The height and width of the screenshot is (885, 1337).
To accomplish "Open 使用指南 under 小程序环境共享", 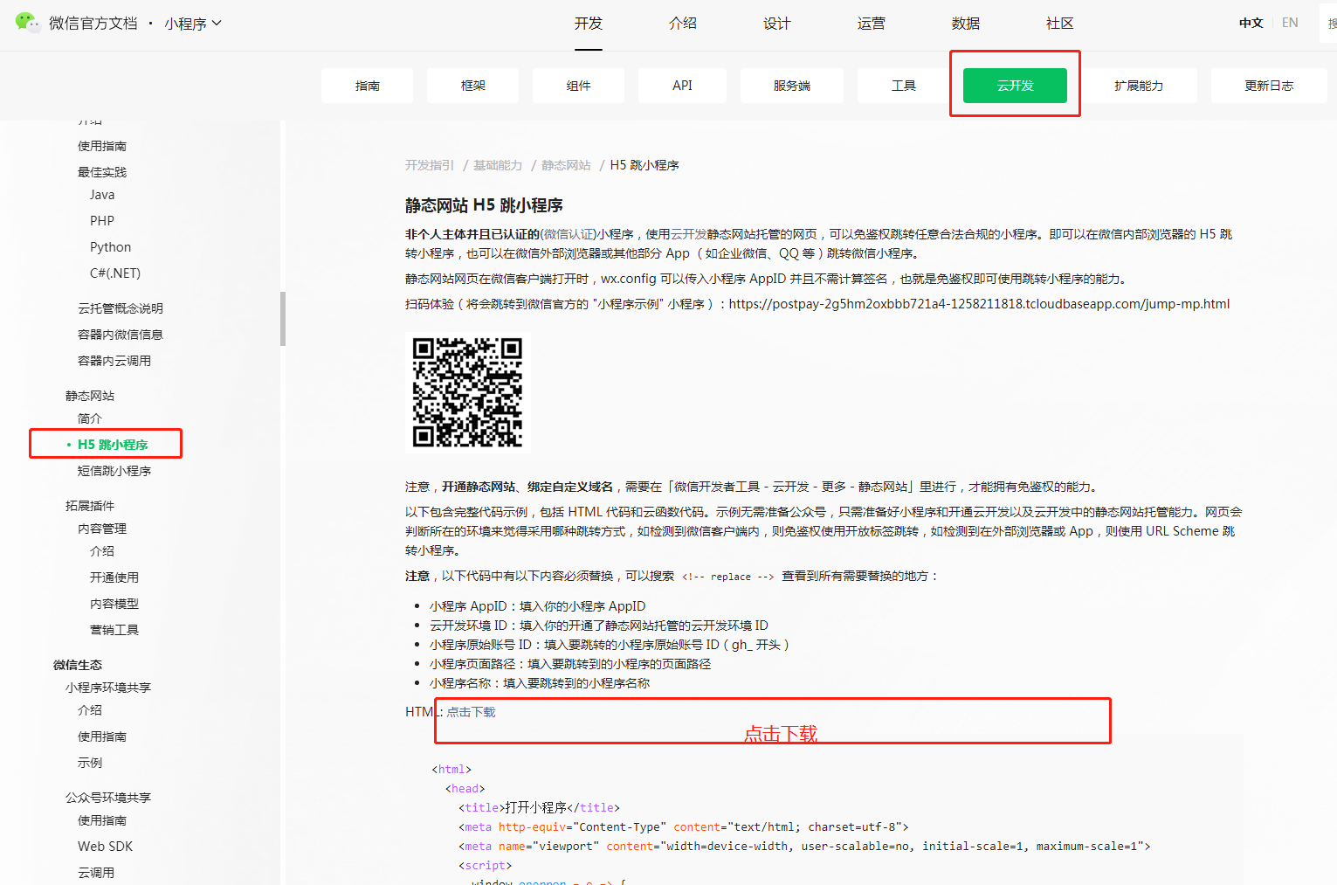I will tap(102, 736).
